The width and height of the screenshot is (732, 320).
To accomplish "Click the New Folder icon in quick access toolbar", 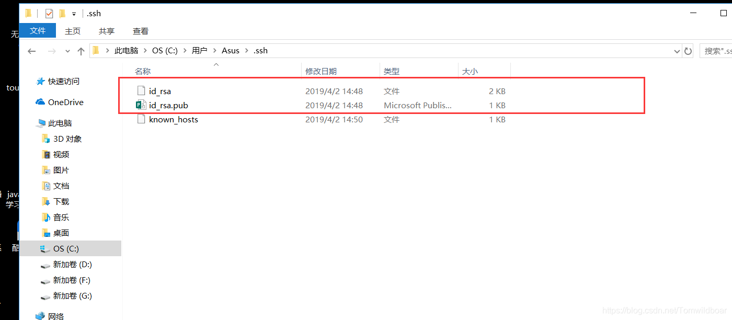I will pyautogui.click(x=62, y=14).
